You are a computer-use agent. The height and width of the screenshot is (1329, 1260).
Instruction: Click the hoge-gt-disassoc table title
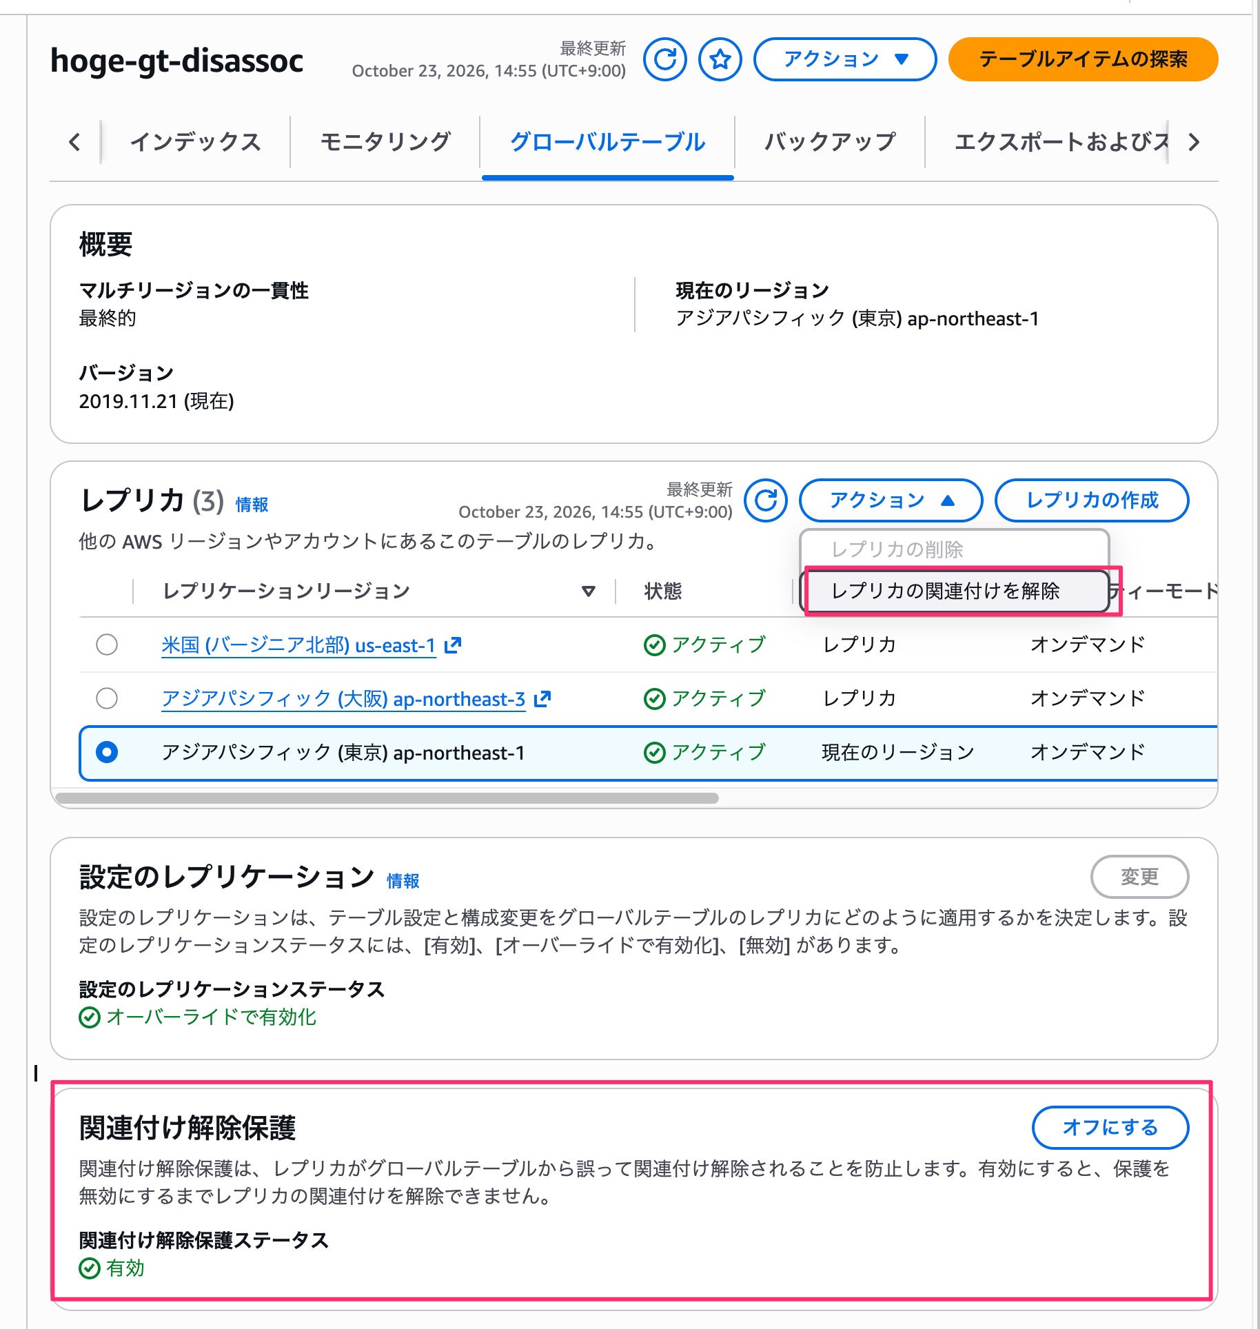coord(177,60)
